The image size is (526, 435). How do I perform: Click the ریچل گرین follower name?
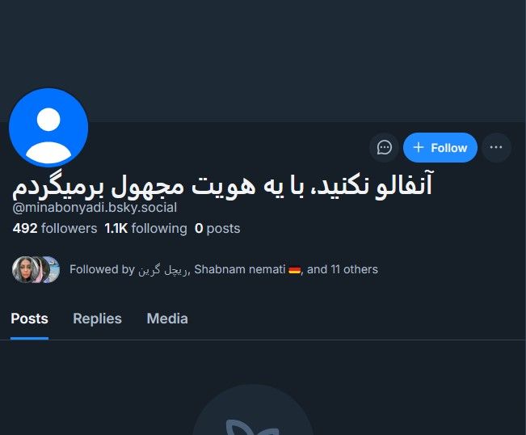[163, 270]
